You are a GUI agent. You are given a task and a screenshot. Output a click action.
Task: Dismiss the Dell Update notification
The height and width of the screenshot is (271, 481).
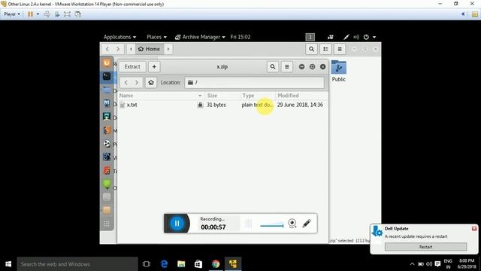[474, 228]
